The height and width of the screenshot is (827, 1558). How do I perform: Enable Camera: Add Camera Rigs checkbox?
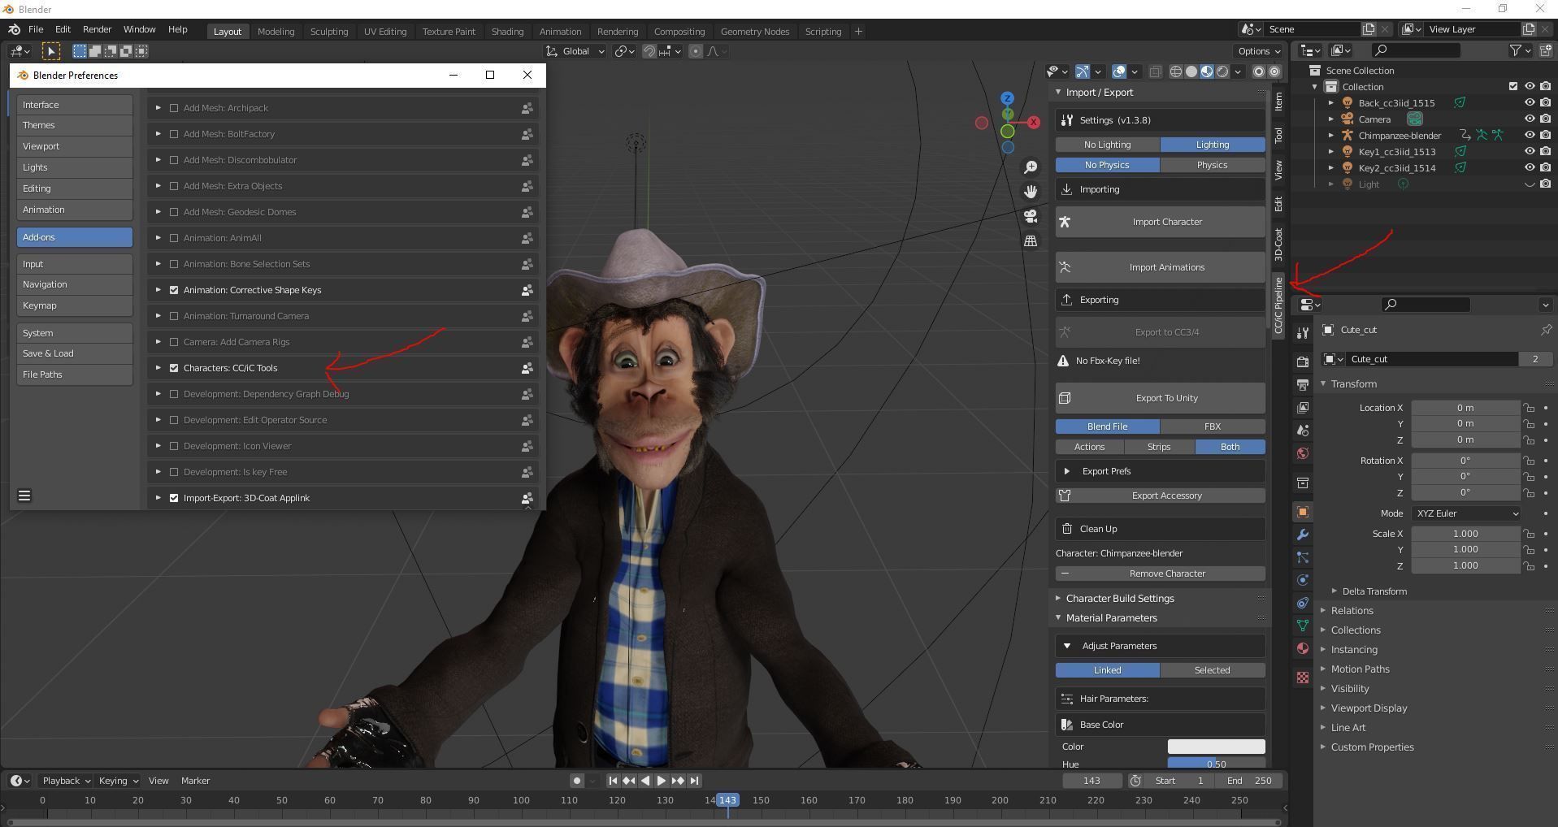pos(174,342)
